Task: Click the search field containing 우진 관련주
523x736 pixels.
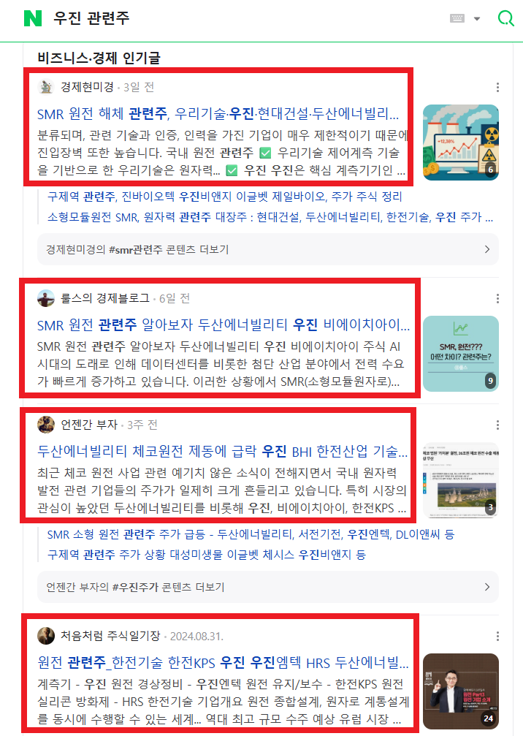Action: pos(244,18)
